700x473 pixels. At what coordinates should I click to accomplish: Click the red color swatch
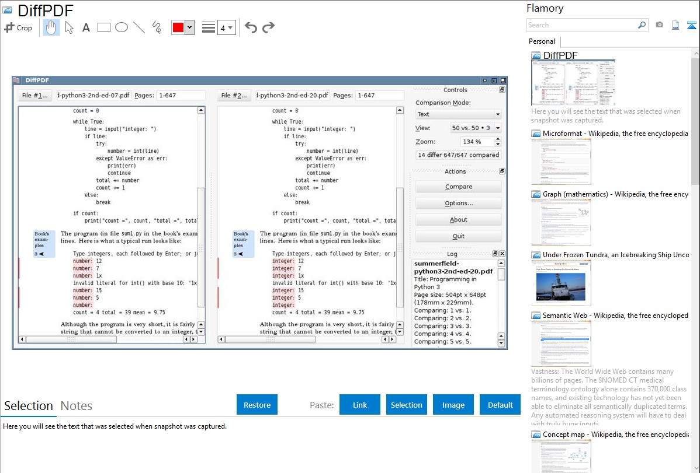(178, 27)
